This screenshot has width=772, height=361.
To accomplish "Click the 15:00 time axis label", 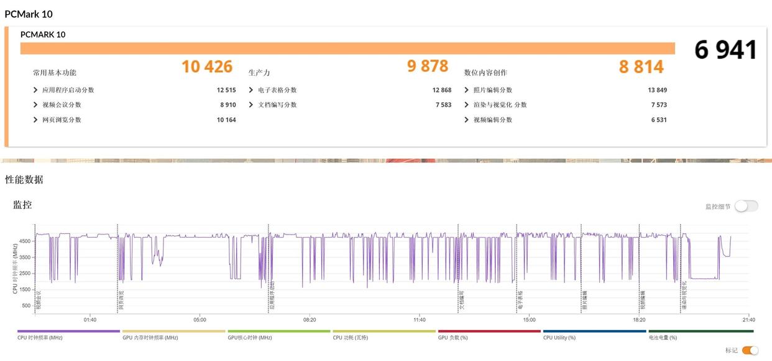I will point(529,320).
